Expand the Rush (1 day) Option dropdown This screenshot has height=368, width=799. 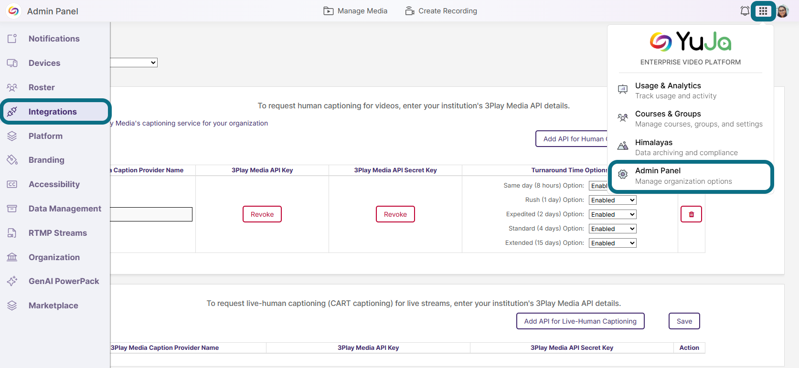612,200
